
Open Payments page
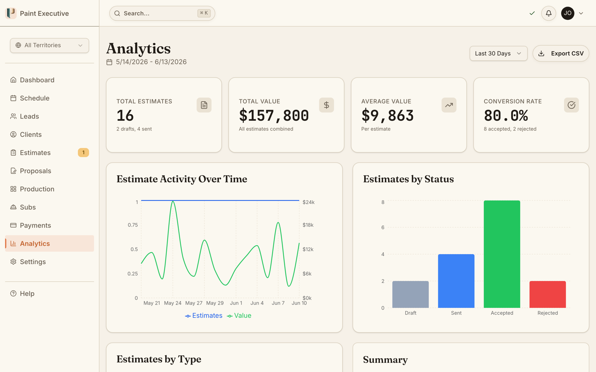click(49, 225)
